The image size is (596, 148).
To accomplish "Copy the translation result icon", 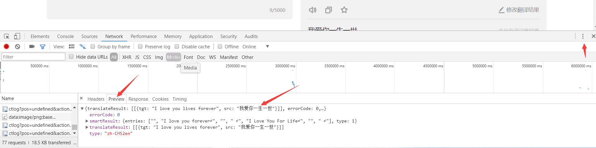I will pos(328,10).
